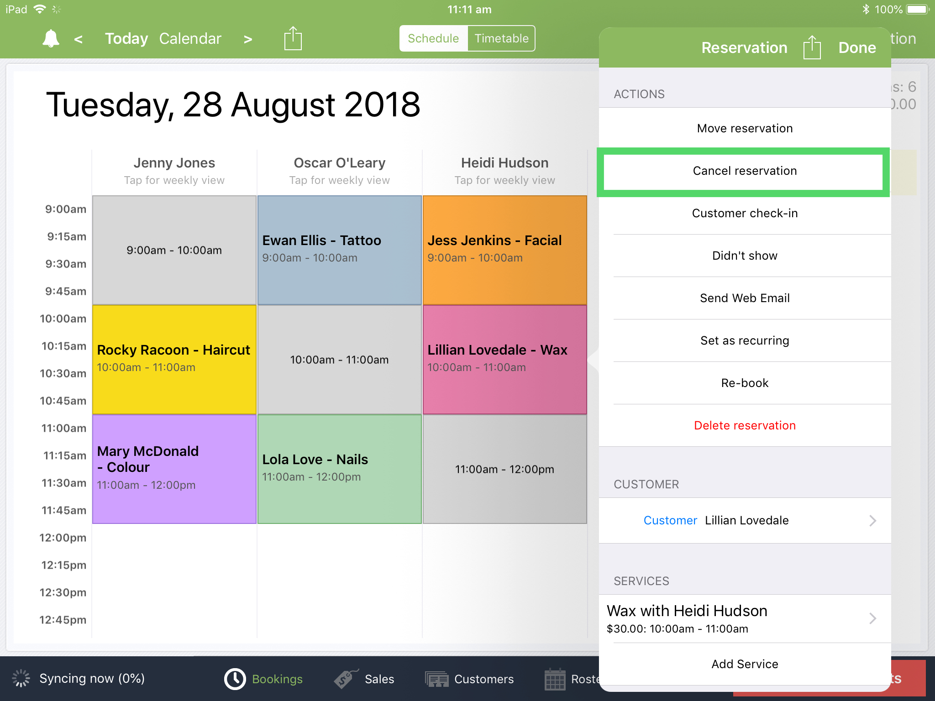This screenshot has height=701, width=935.
Task: Choose Send Web Email action
Action: 745,298
